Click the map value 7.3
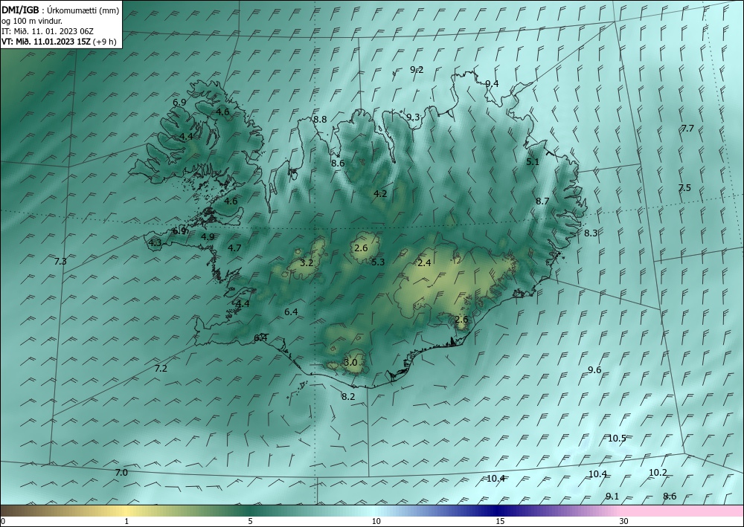 (60, 261)
